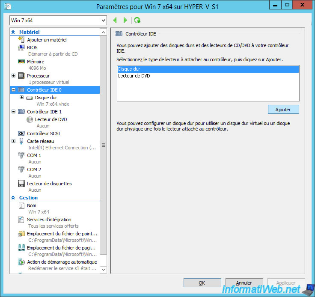Collapse the Matériel section header
This screenshot has width=315, height=297.
pyautogui.click(x=13, y=32)
